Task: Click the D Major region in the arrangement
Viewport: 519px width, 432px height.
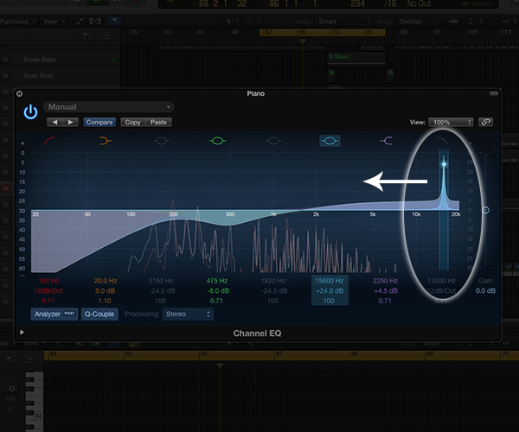Action: (x=356, y=58)
